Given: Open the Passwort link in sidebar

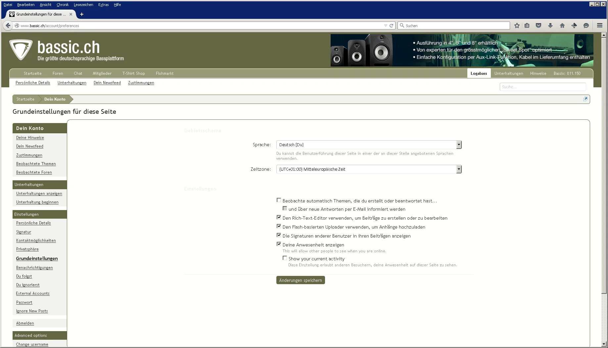Looking at the screenshot, I should (x=24, y=302).
